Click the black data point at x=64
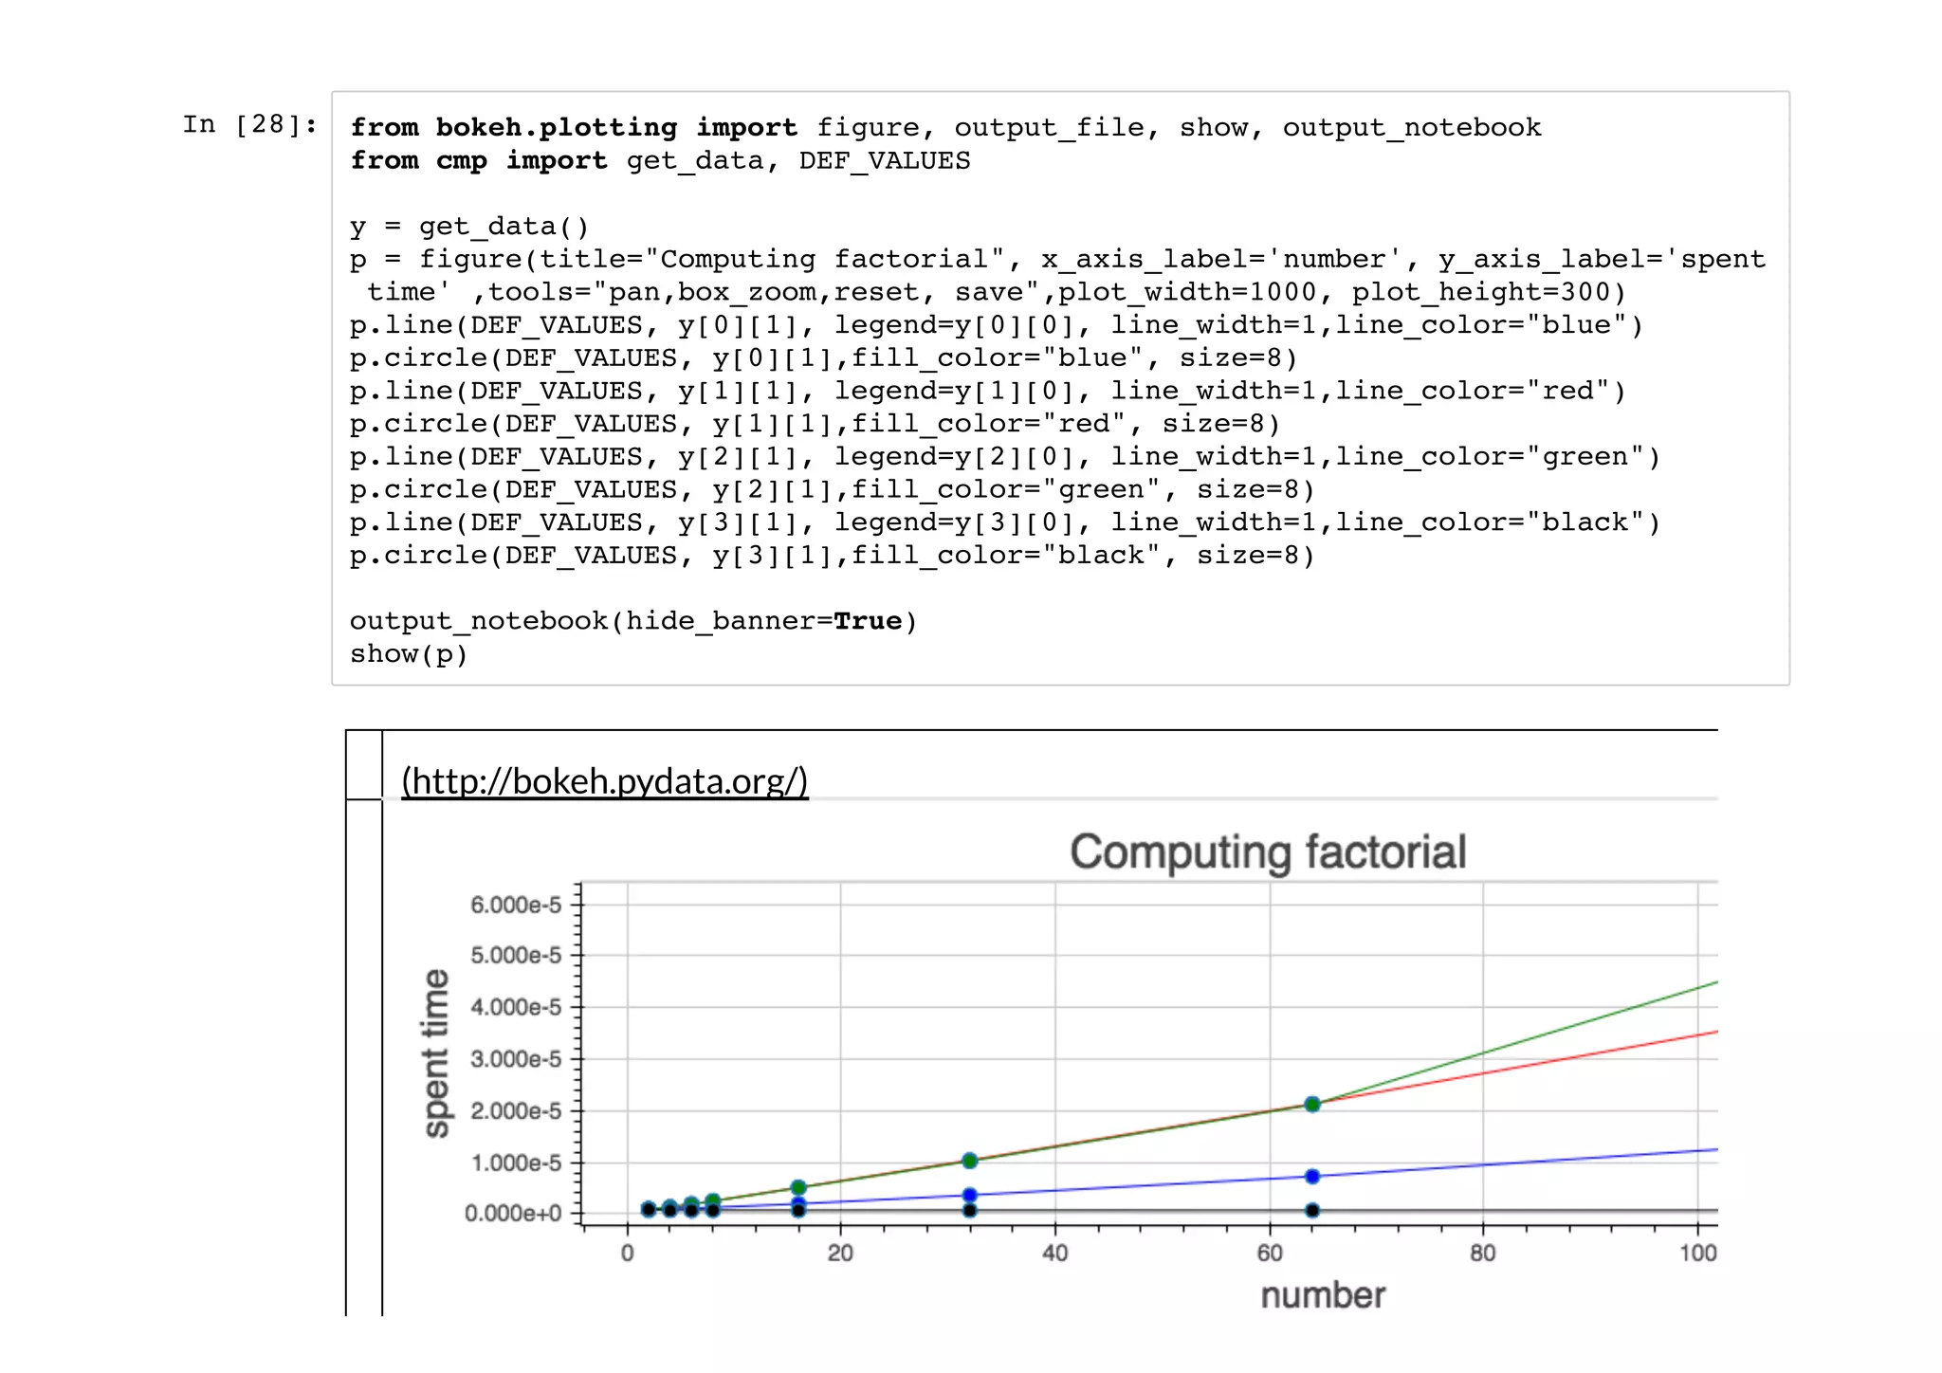The height and width of the screenshot is (1373, 1942). click(1312, 1210)
